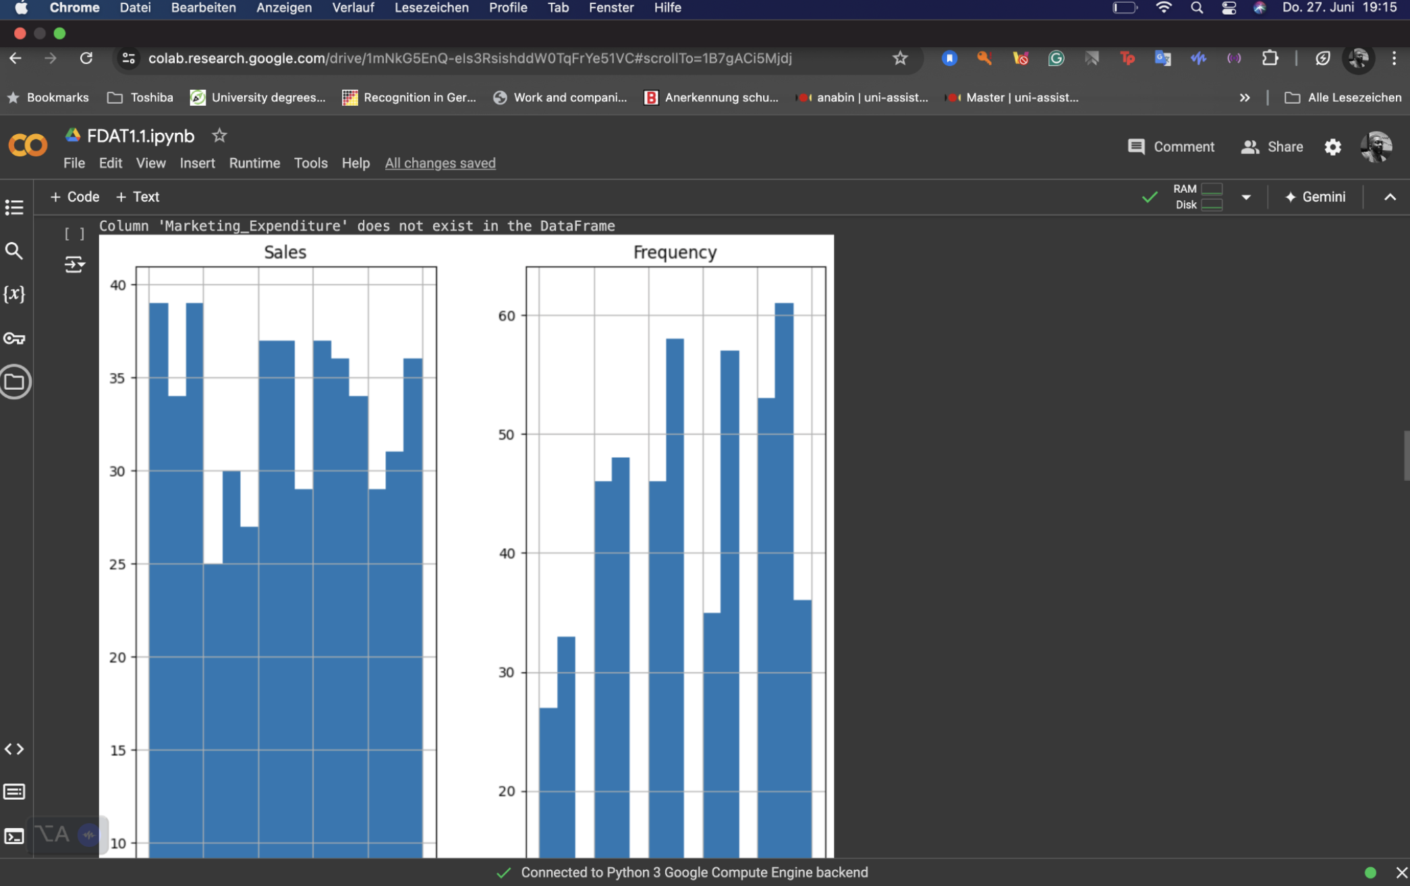Collapse the header with chevron up
This screenshot has width=1410, height=886.
point(1390,197)
